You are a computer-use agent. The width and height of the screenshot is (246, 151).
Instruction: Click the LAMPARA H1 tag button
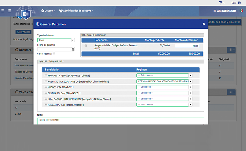point(24,32)
